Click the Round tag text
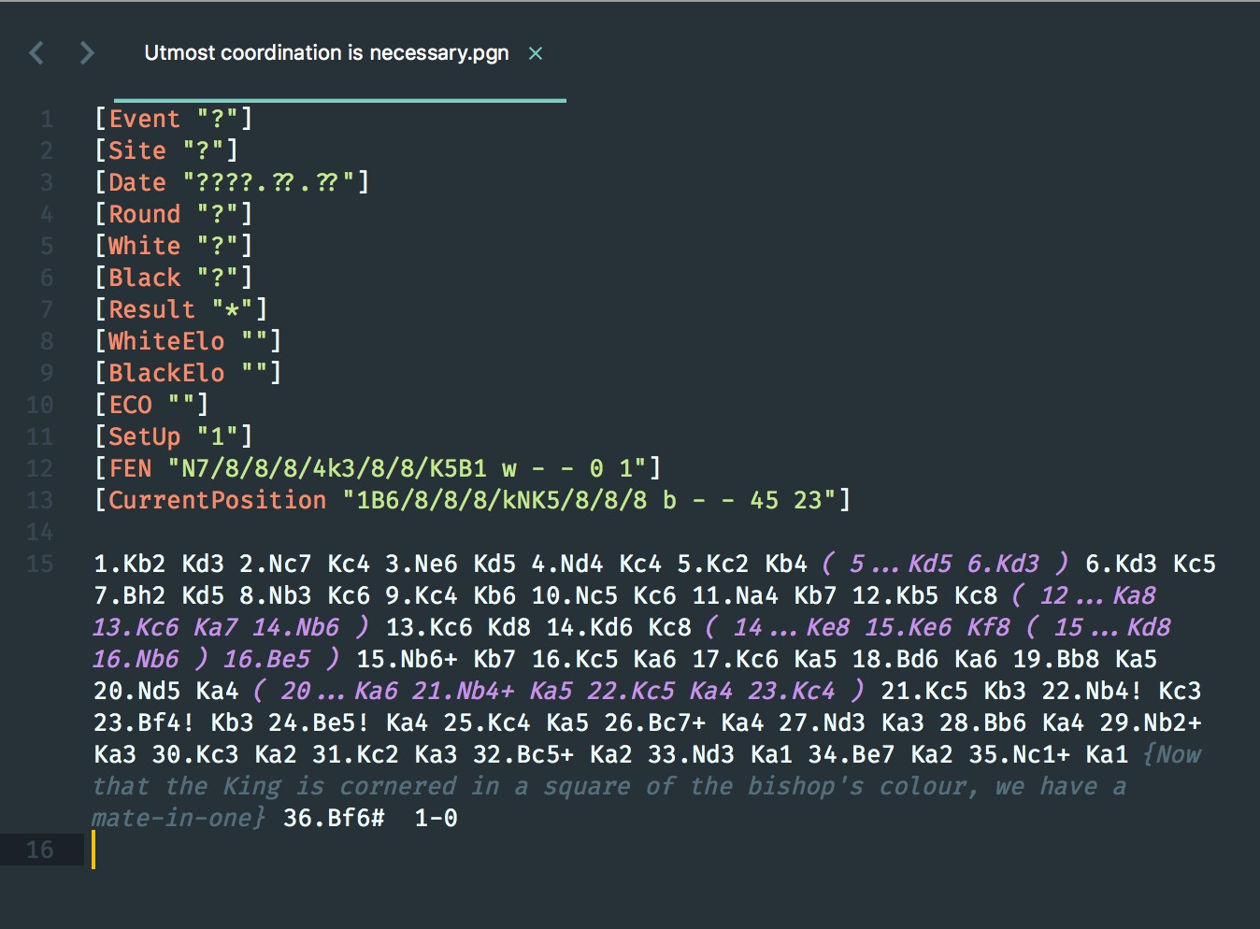Image resolution: width=1260 pixels, height=929 pixels. [144, 214]
